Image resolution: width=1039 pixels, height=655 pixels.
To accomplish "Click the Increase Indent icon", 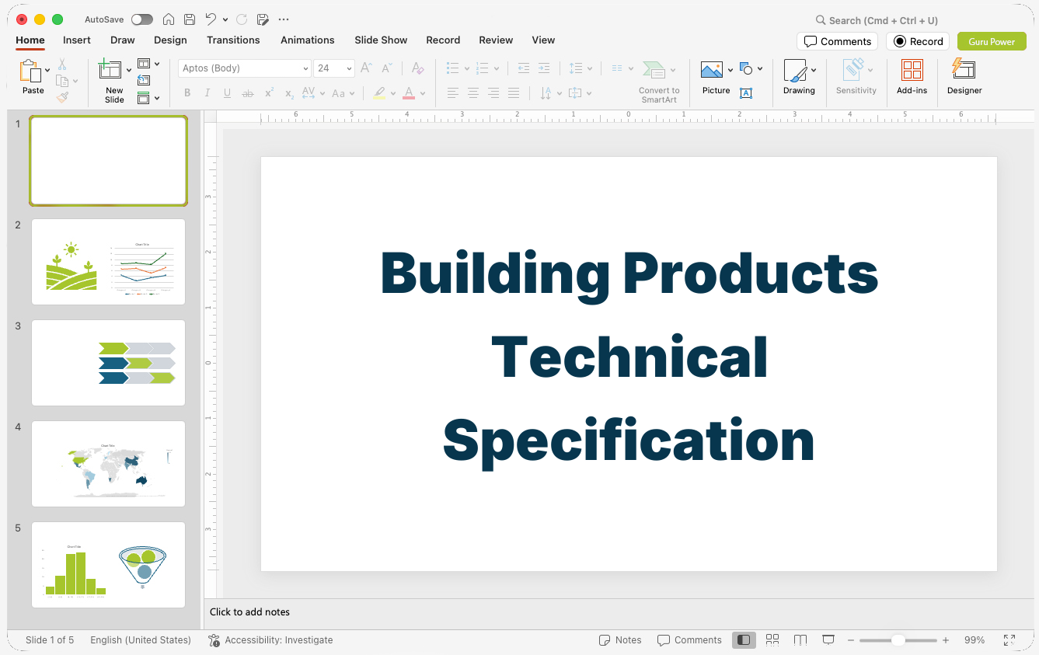I will [544, 68].
